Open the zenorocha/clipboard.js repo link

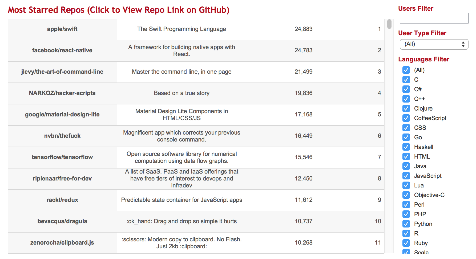(x=62, y=242)
